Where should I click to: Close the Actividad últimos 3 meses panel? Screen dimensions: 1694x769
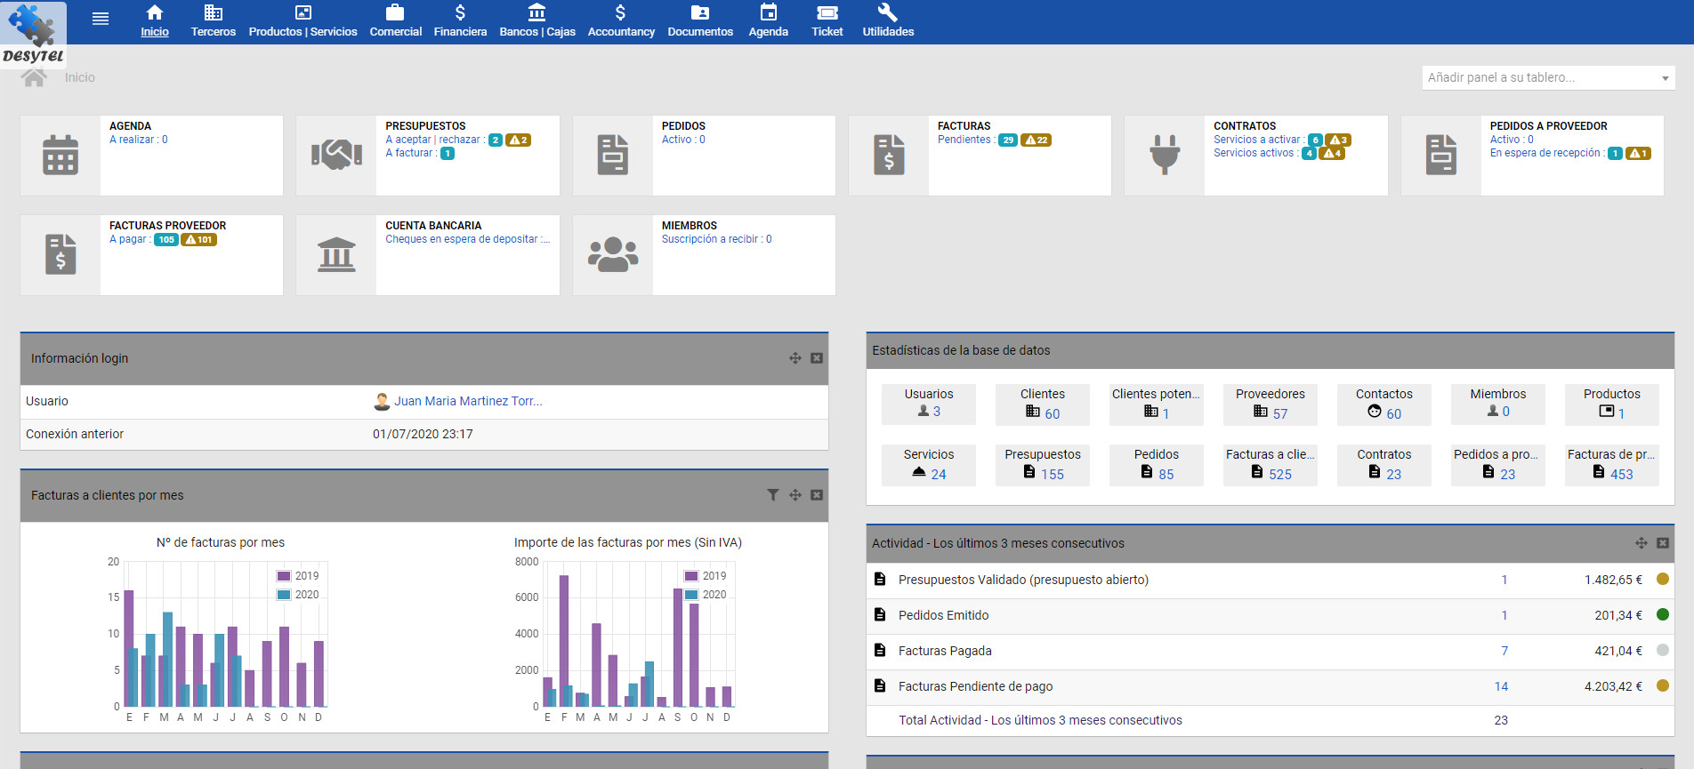(1663, 543)
